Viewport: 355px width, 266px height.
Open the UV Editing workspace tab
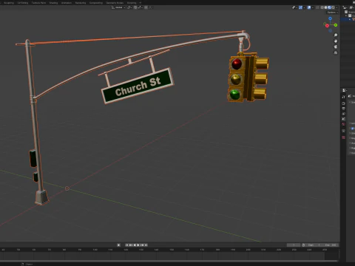pyautogui.click(x=23, y=3)
